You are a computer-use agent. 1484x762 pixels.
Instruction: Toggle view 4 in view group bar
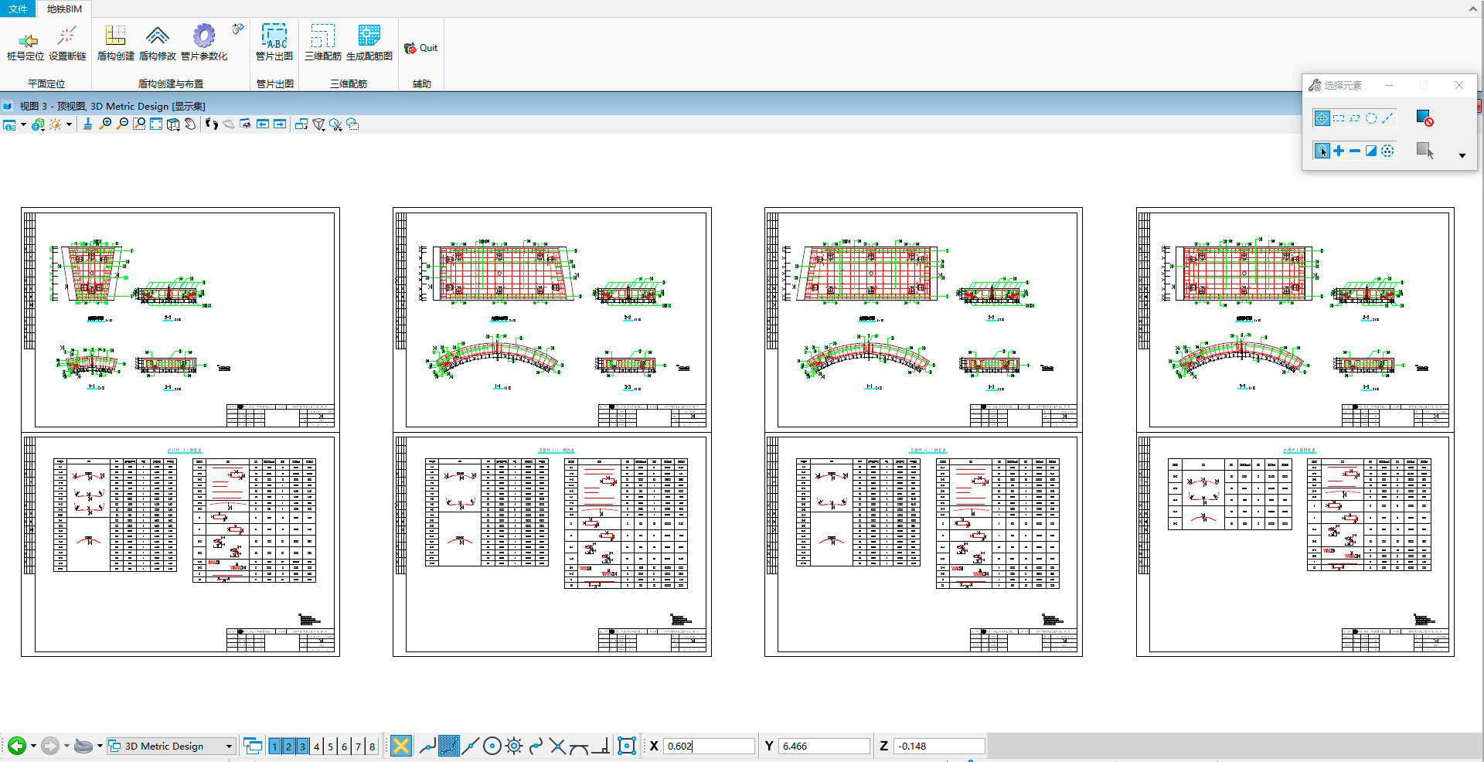click(x=316, y=747)
